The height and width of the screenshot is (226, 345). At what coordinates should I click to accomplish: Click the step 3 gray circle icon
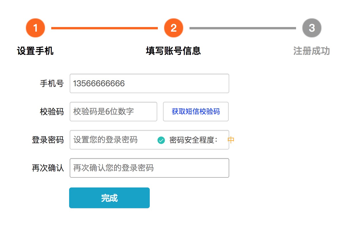click(x=312, y=28)
